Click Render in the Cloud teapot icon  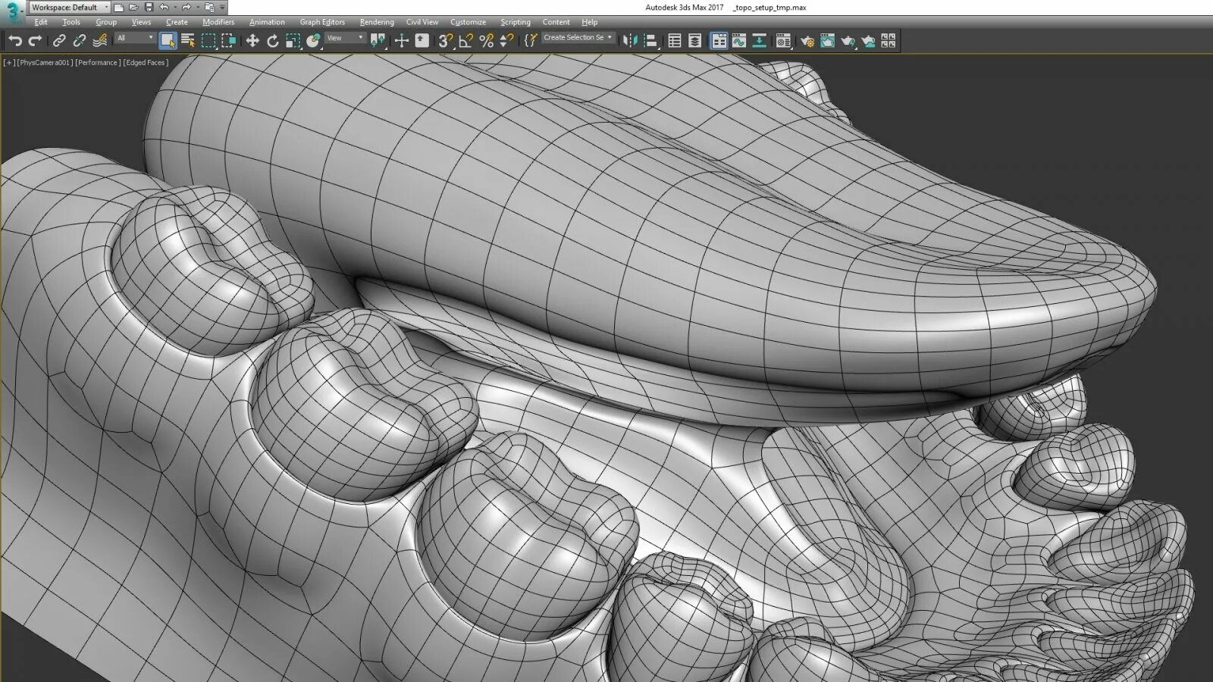pos(868,41)
